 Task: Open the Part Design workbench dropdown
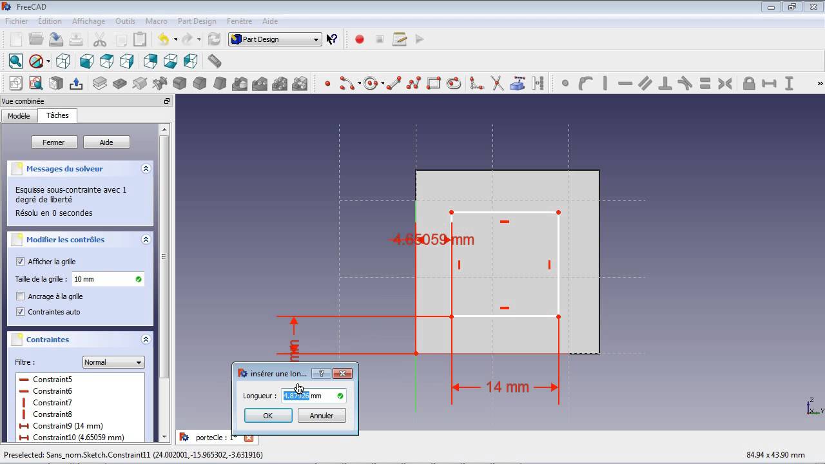[x=275, y=39]
